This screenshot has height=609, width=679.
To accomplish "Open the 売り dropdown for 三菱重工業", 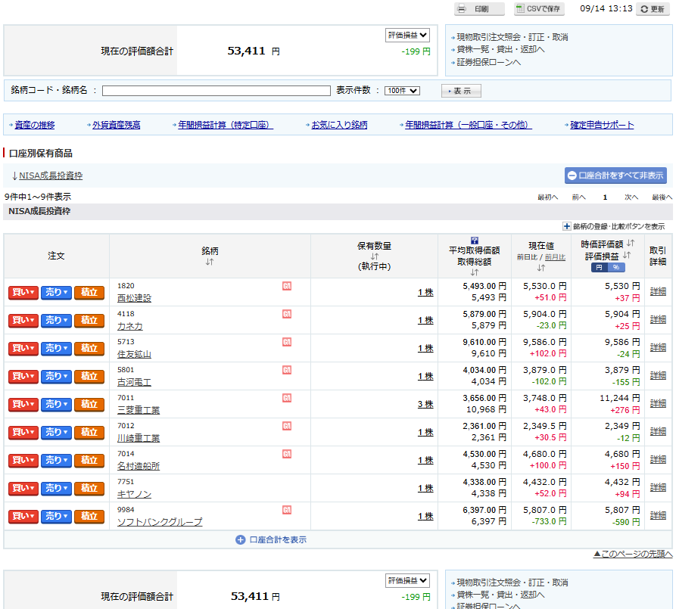I will pyautogui.click(x=56, y=405).
